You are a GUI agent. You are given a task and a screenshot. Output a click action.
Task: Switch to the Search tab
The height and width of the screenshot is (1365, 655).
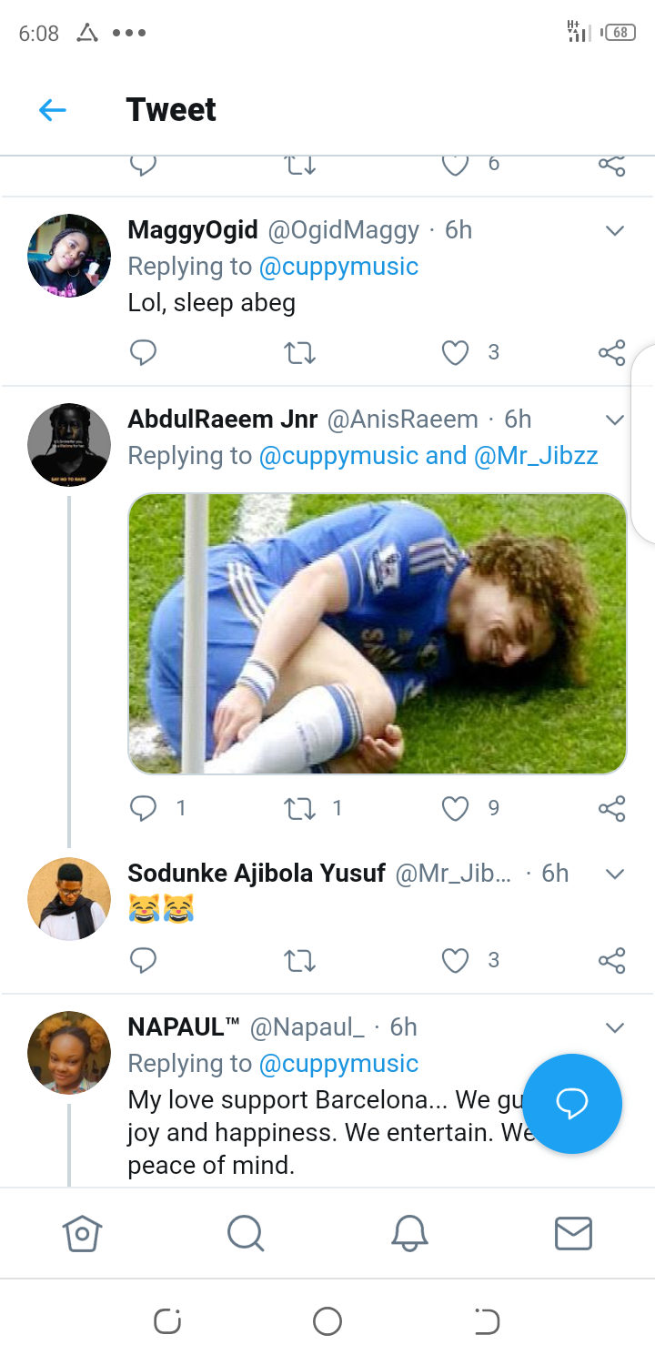(x=246, y=1234)
